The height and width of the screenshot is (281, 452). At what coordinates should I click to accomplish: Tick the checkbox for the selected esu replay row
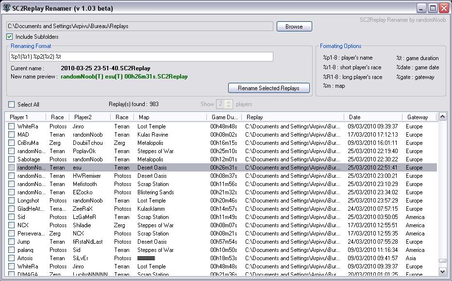coord(11,168)
